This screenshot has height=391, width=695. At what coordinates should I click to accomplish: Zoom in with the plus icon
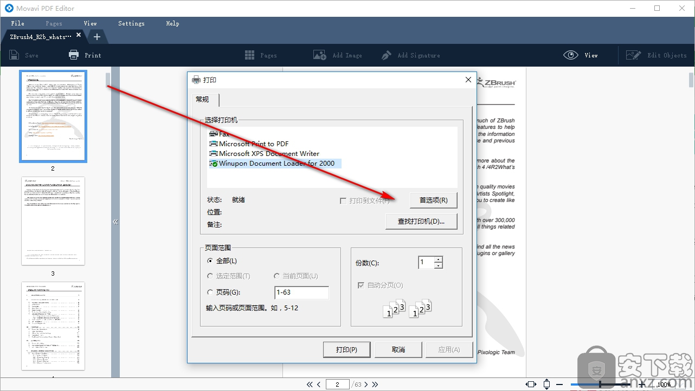642,385
